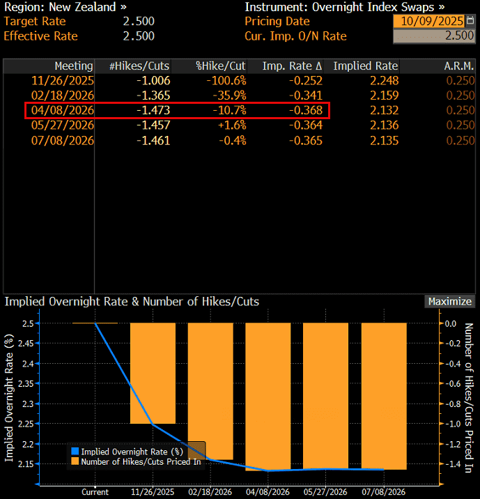Click the Effective Rate value 2.500

point(139,36)
